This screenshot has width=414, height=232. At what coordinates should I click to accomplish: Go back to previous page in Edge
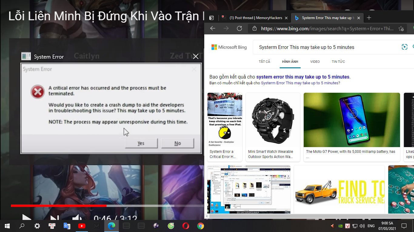[x=213, y=28]
